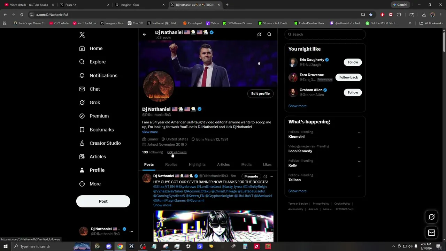Follow back Taro Dravenox
The height and width of the screenshot is (251, 446).
pos(348,77)
